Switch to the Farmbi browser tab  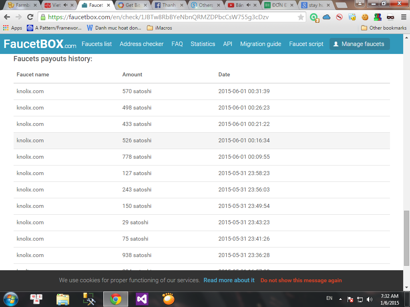coord(22,5)
